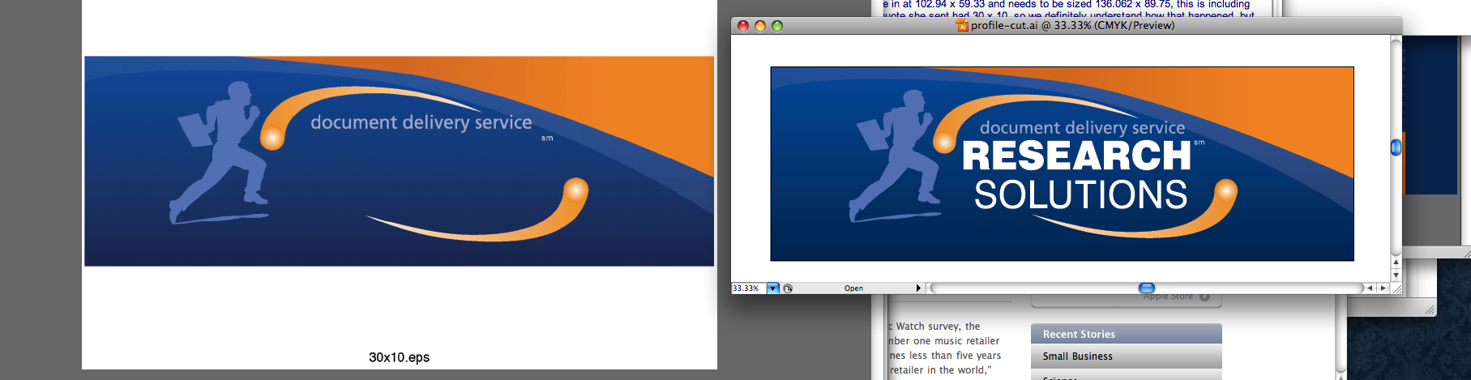Open the Small Business stories section
Viewport: 1471px width, 380px height.
(x=1126, y=357)
